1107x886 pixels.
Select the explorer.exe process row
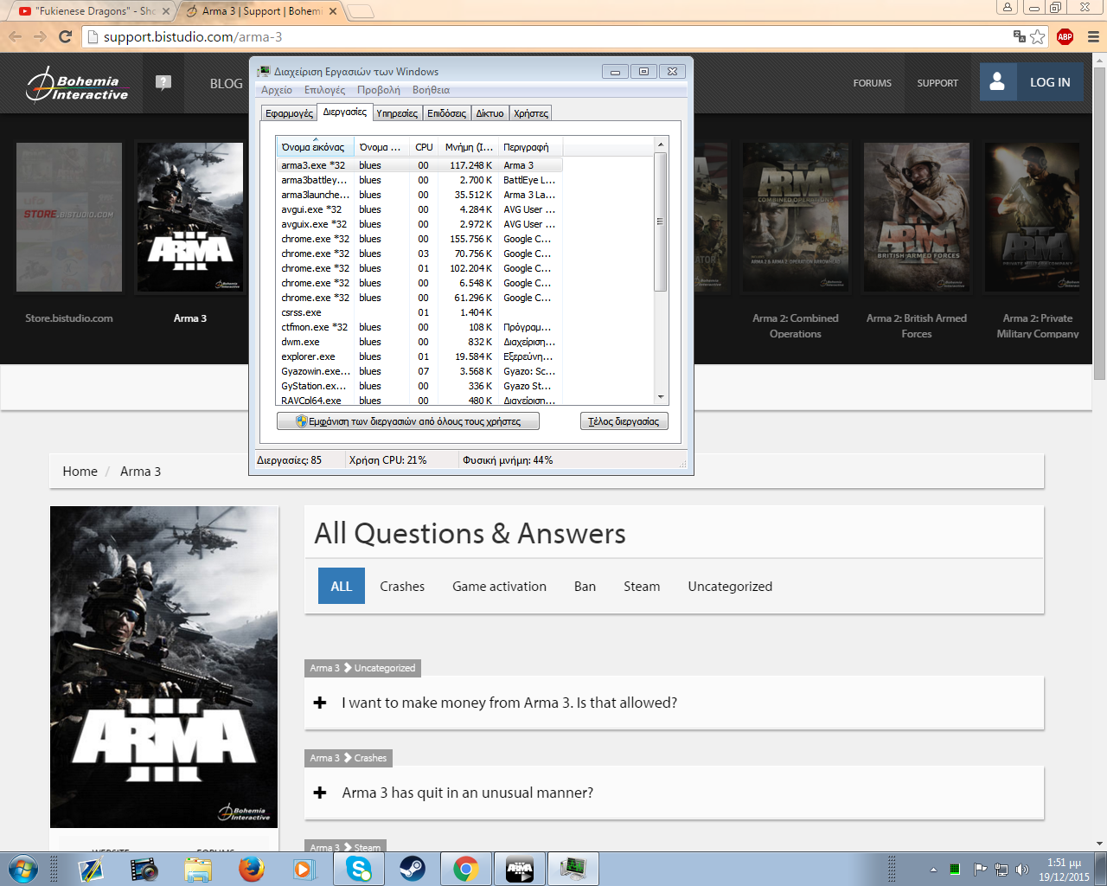tap(419, 356)
